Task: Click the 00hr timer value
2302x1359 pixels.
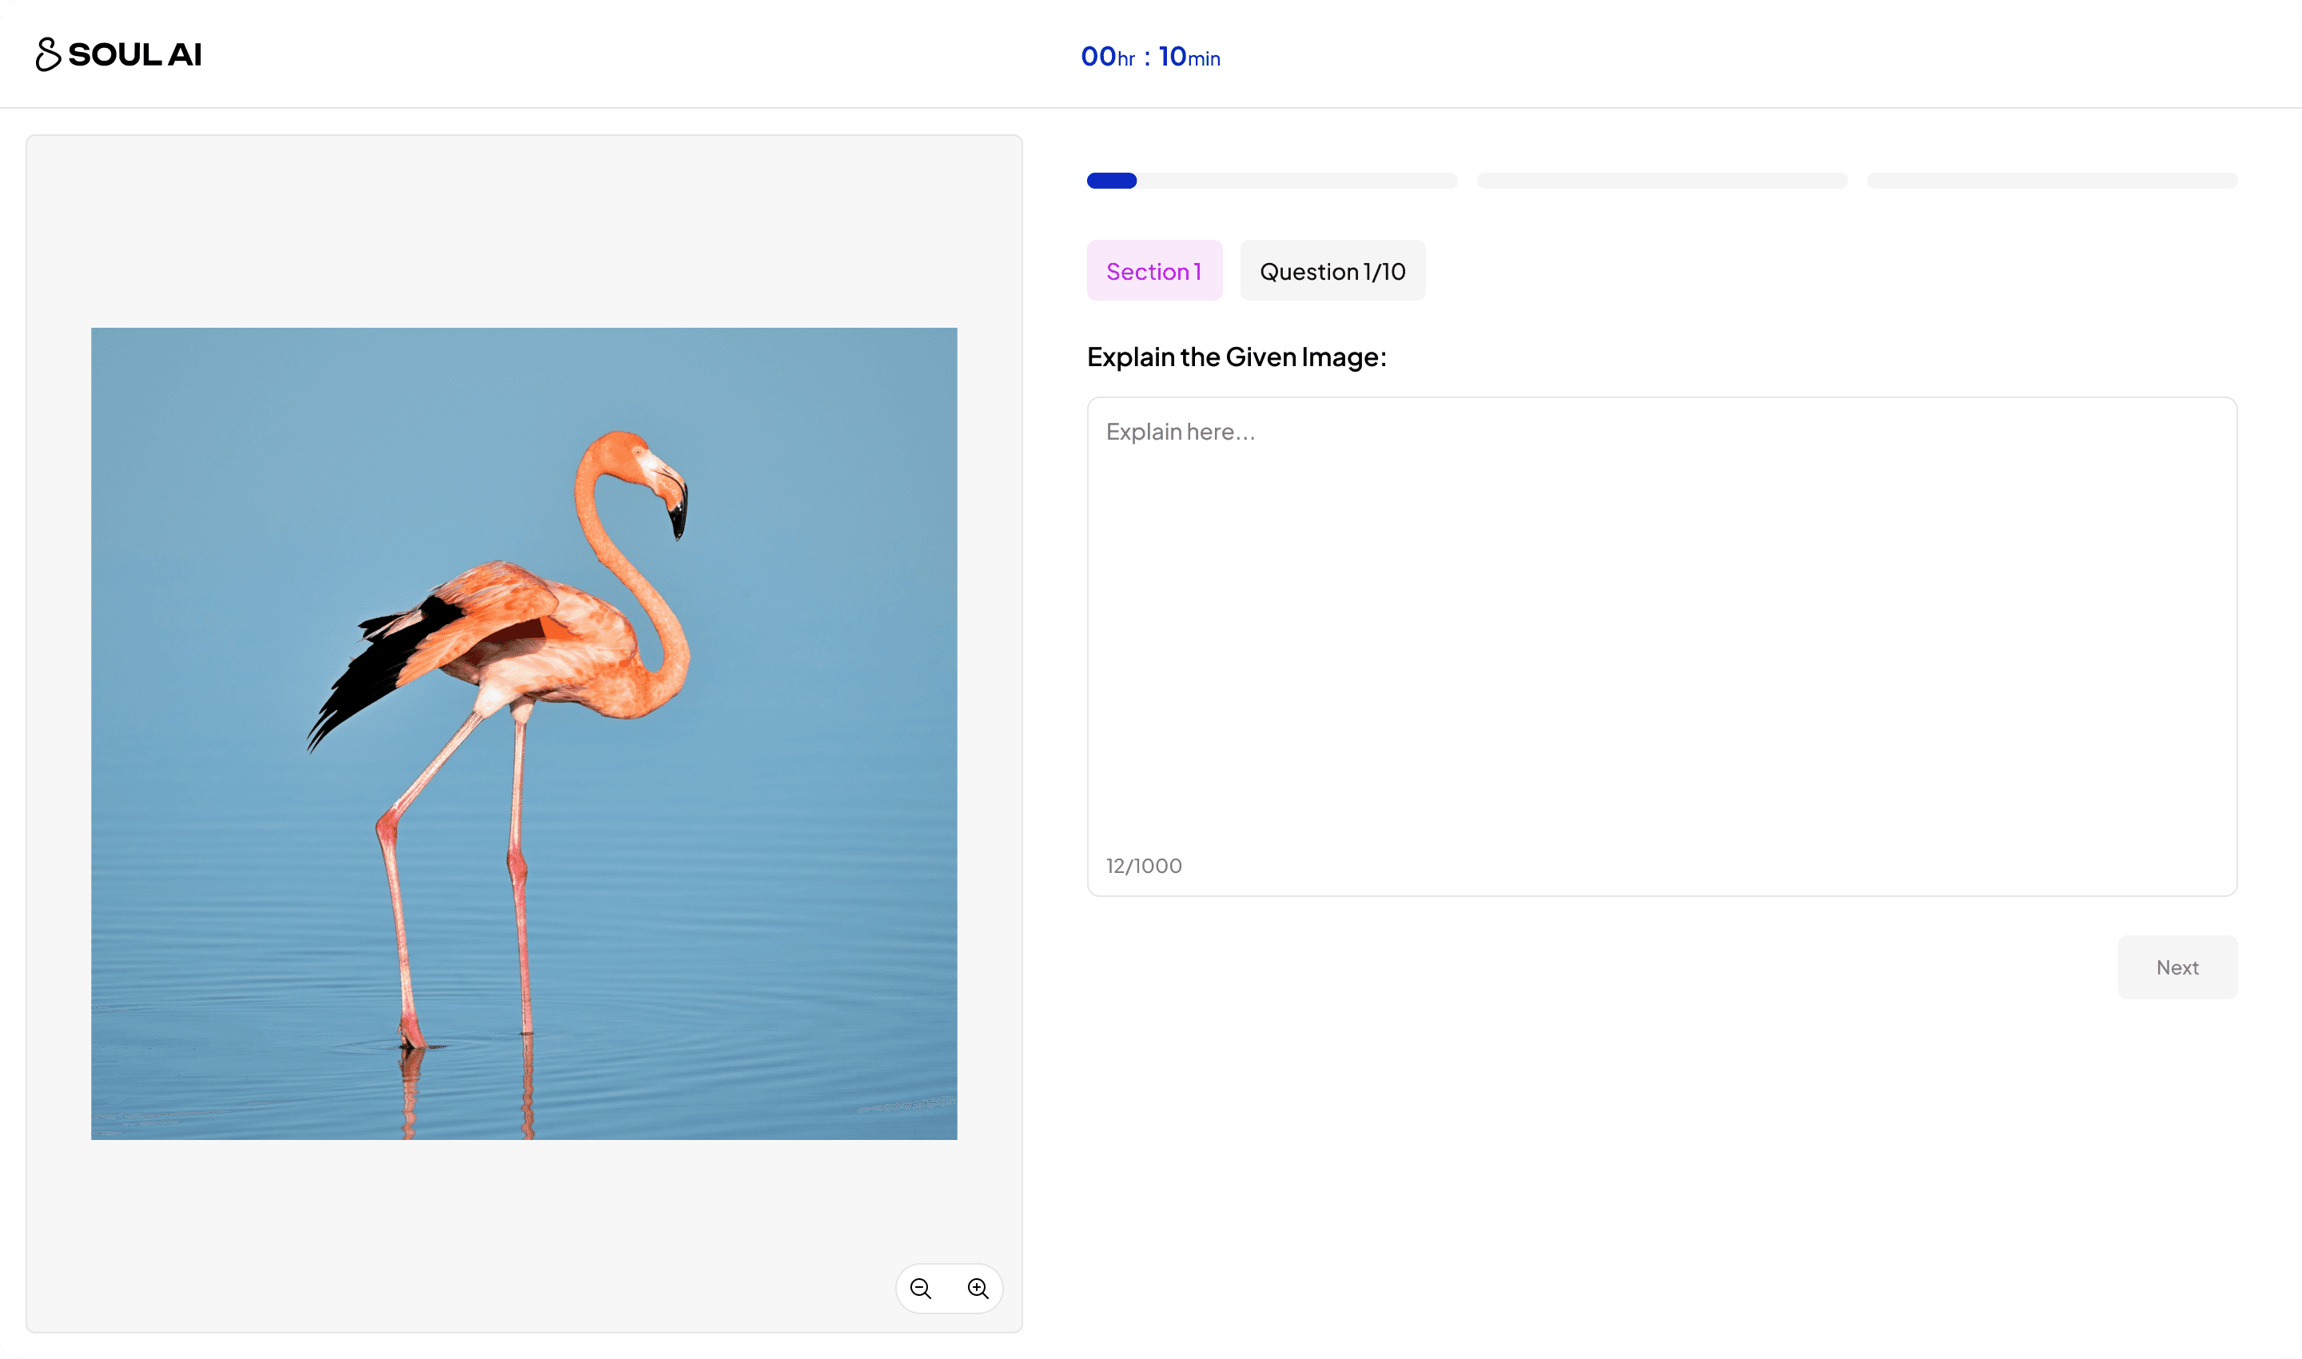Action: (1107, 57)
